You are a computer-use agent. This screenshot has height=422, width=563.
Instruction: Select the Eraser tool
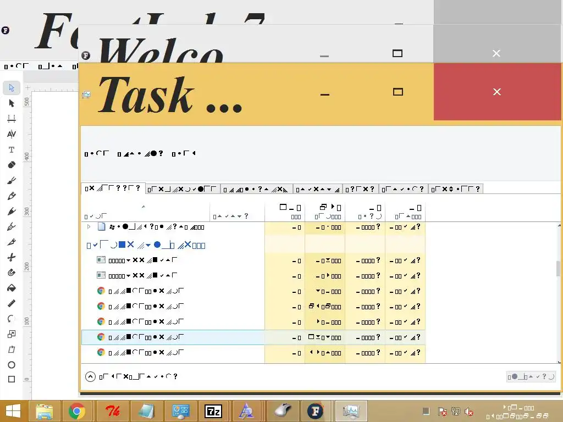(x=12, y=165)
